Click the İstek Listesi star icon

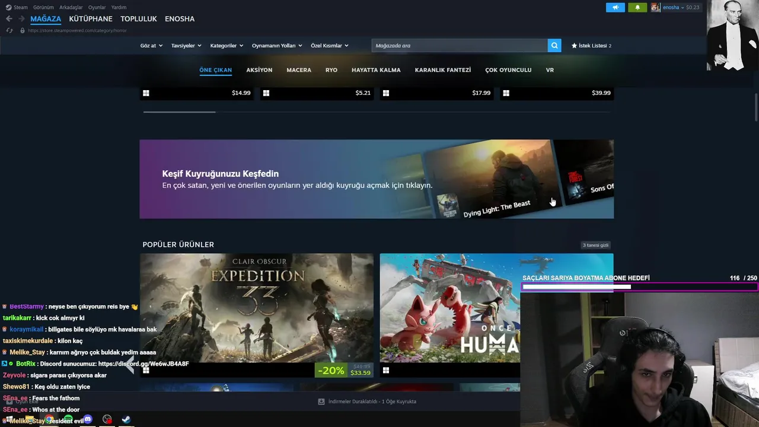tap(574, 46)
